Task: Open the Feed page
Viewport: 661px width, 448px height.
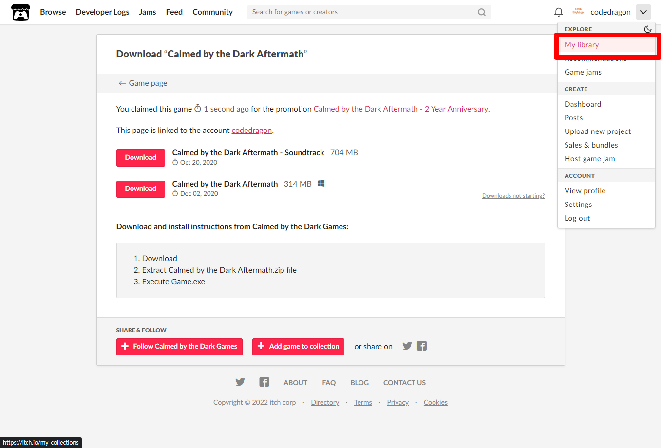Action: pos(174,12)
